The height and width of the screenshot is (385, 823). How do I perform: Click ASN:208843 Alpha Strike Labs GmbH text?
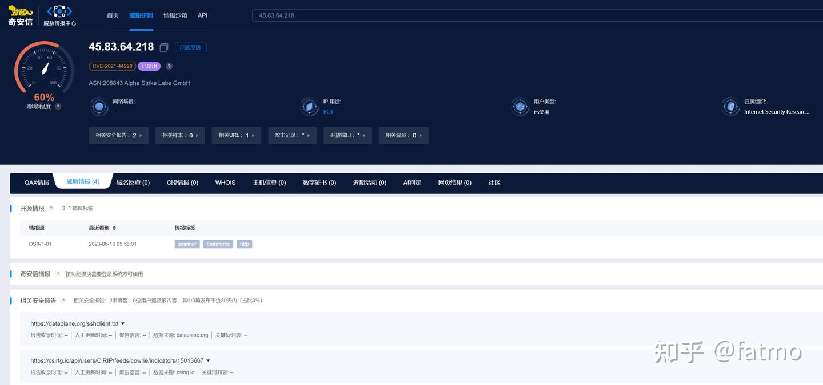[139, 83]
